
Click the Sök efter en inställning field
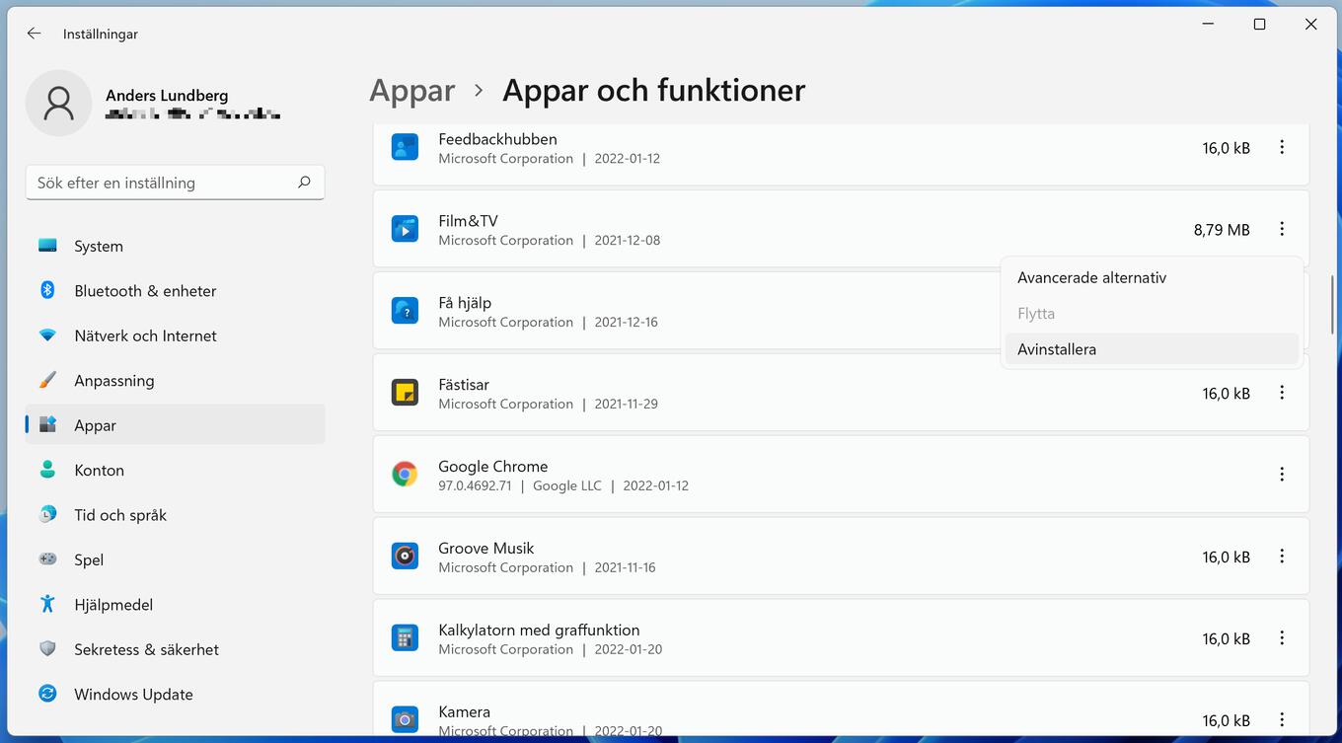[x=175, y=183]
